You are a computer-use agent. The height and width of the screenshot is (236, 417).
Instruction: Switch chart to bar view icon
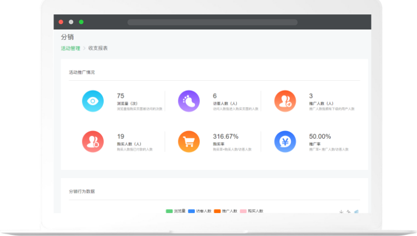click(356, 211)
